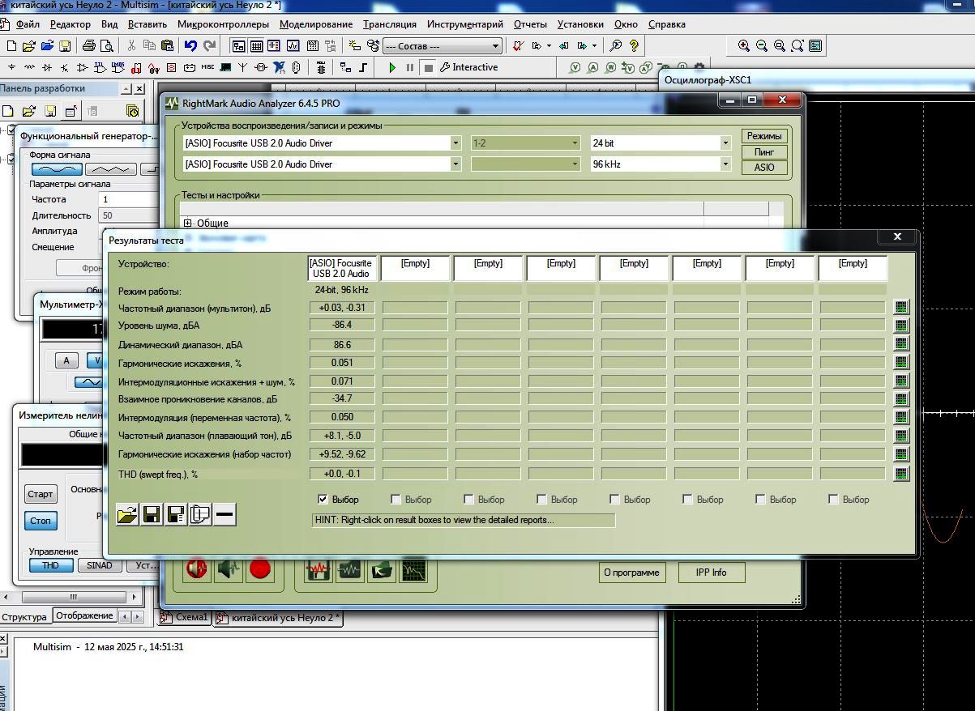
Task: Click Частота input field in function generator
Action: pos(128,199)
